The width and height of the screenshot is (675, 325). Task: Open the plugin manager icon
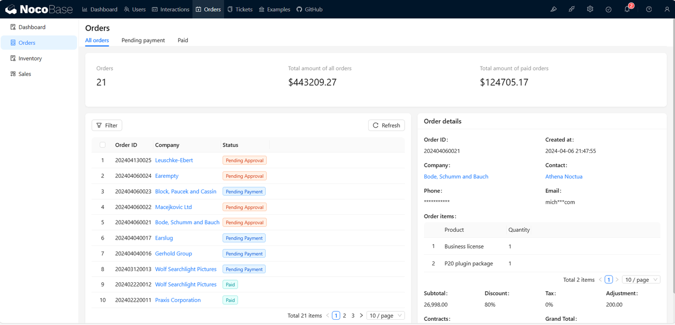point(572,9)
